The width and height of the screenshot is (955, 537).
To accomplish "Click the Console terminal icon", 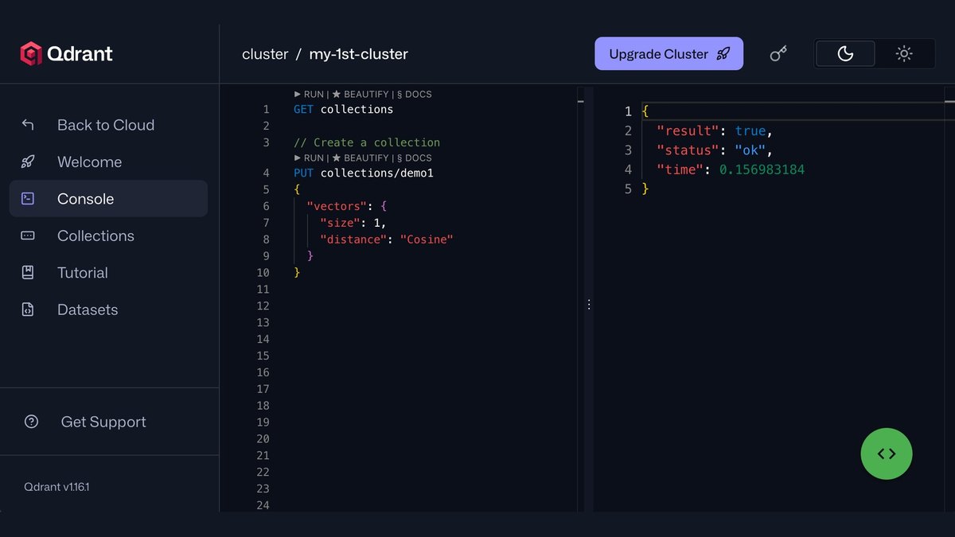I will tap(28, 199).
